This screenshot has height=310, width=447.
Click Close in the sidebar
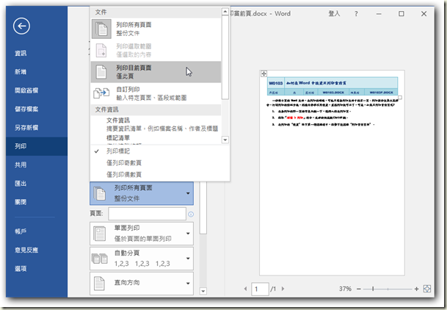tap(37, 202)
